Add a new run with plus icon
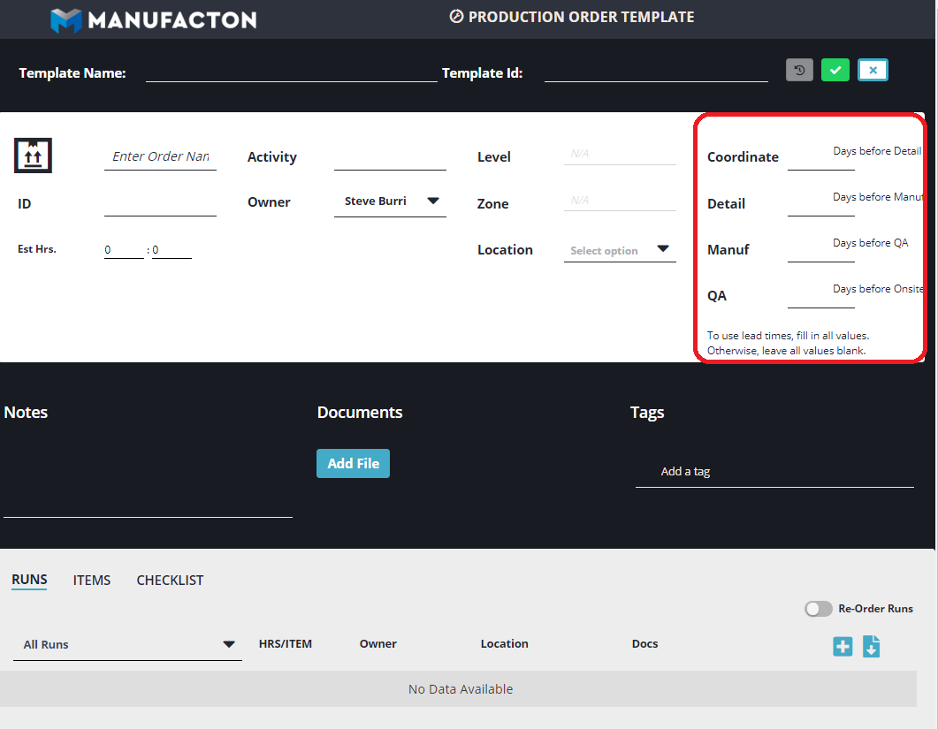This screenshot has height=729, width=938. coord(843,647)
